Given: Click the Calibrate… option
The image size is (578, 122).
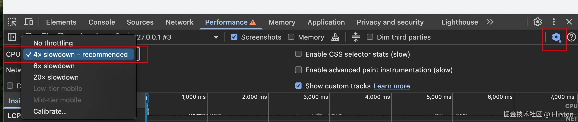Looking at the screenshot, I should 50,111.
